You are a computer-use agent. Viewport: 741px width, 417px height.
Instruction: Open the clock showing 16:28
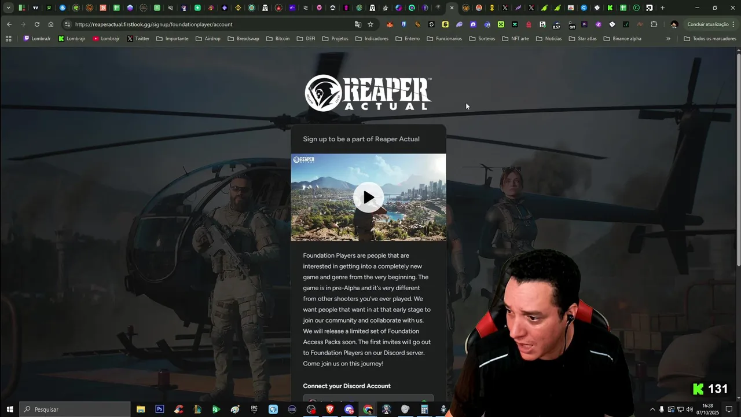pos(707,409)
